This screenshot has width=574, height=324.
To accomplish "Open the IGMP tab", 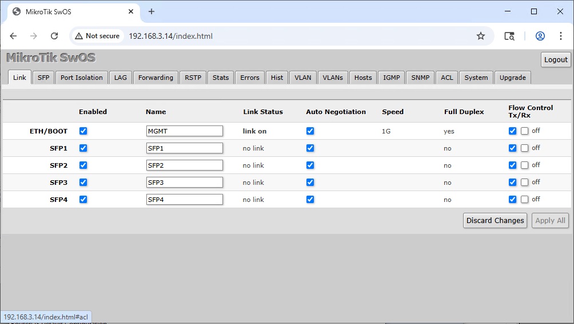I will click(391, 78).
